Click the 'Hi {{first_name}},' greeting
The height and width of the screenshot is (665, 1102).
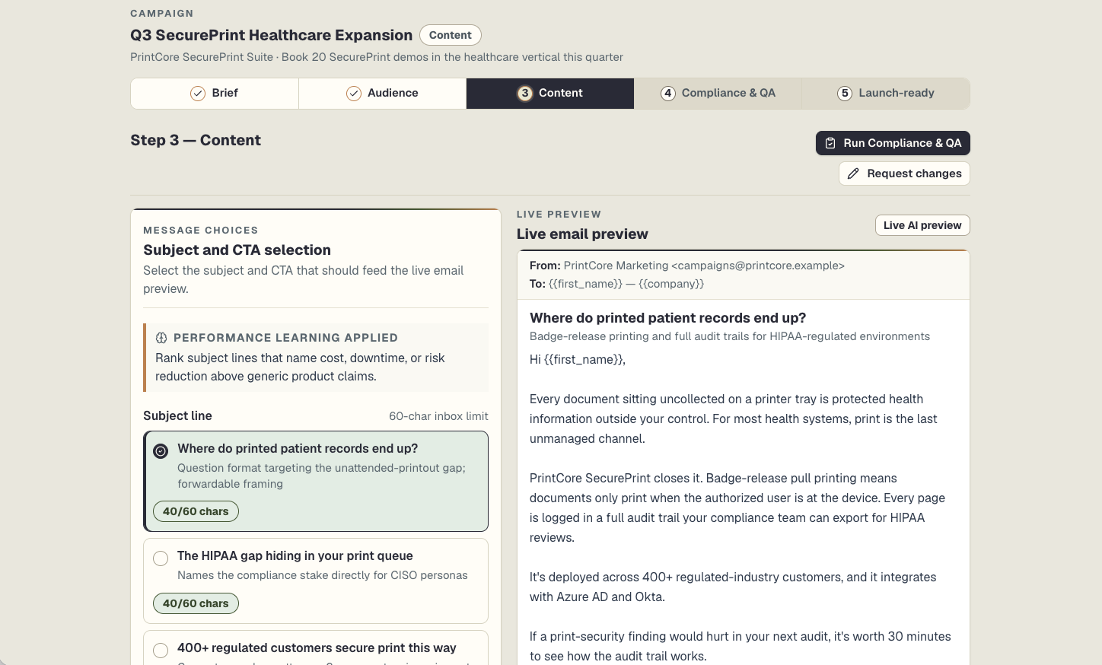pyautogui.click(x=578, y=360)
